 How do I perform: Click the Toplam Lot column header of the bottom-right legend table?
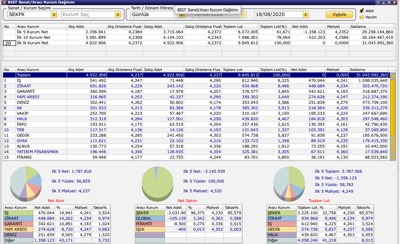coord(308,208)
